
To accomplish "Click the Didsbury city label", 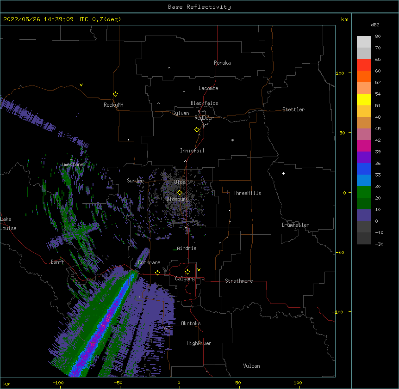I will pyautogui.click(x=178, y=199).
